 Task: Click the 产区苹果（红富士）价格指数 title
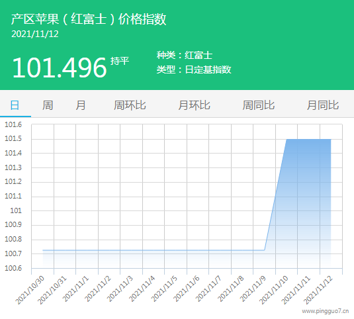pyautogui.click(x=89, y=19)
